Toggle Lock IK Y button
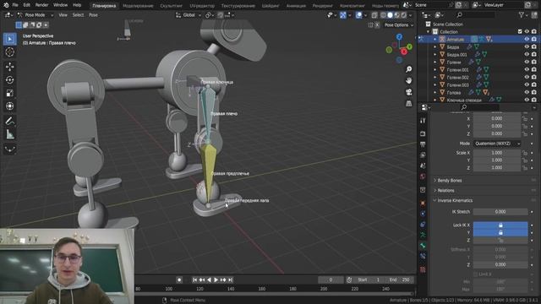The image size is (541, 304). pyautogui.click(x=500, y=233)
